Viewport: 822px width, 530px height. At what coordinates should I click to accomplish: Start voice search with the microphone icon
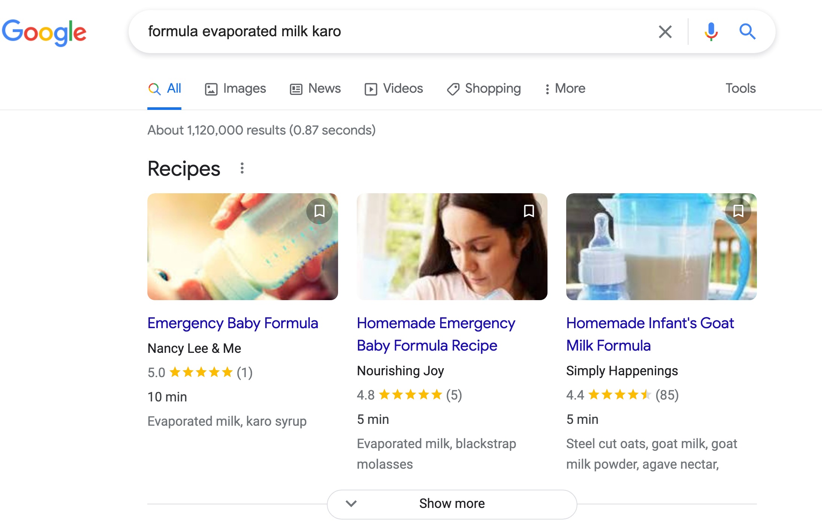point(711,32)
